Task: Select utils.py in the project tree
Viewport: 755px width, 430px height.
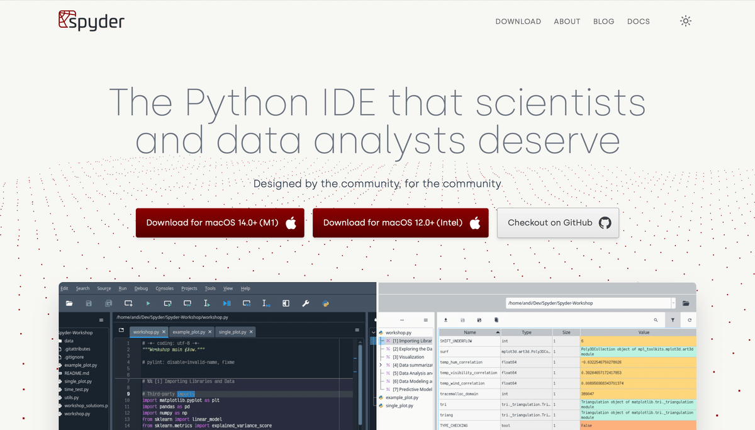Action: [71, 397]
